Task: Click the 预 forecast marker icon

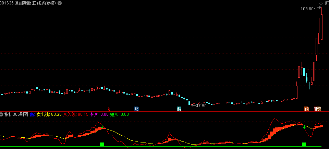Action: pyautogui.click(x=306, y=109)
